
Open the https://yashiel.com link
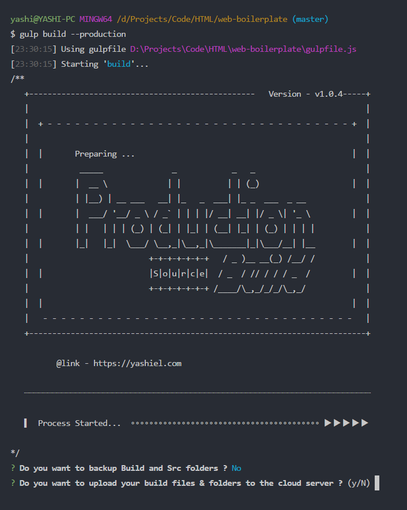(x=138, y=363)
